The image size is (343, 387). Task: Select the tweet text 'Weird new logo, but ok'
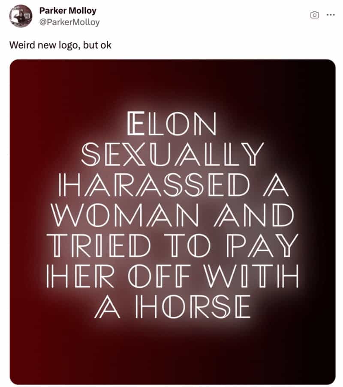tap(60, 45)
